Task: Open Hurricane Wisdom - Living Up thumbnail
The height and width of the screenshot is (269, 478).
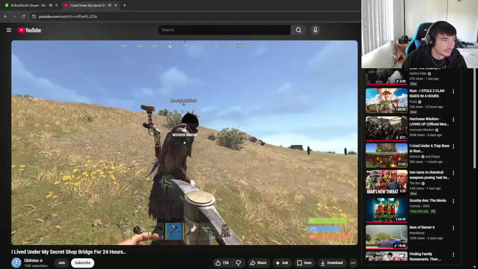Action: tap(387, 129)
